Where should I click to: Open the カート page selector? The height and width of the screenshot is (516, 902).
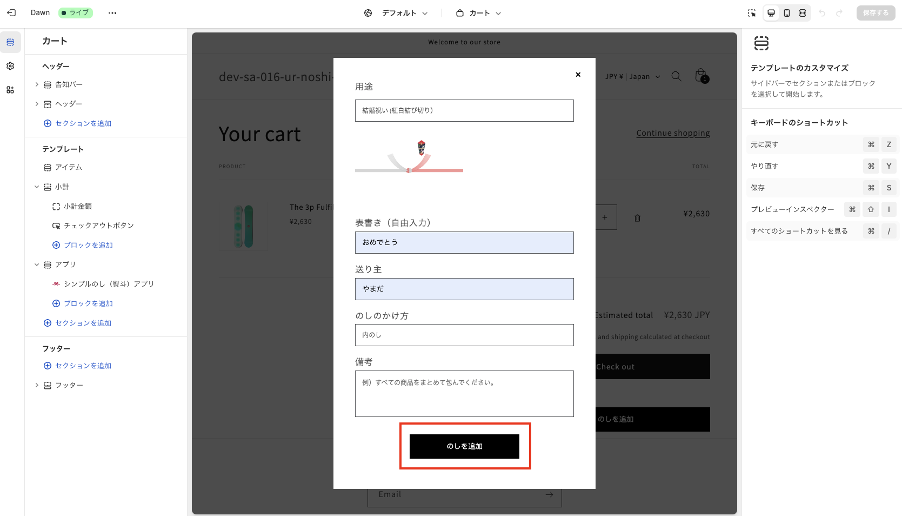click(x=478, y=12)
